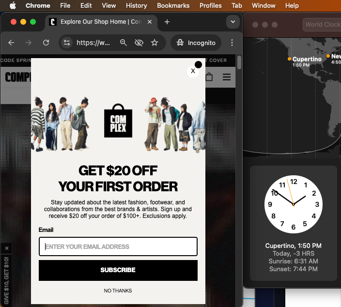Screen dimensions: 341x307
Task: Open the File menu
Action: pos(65,5)
